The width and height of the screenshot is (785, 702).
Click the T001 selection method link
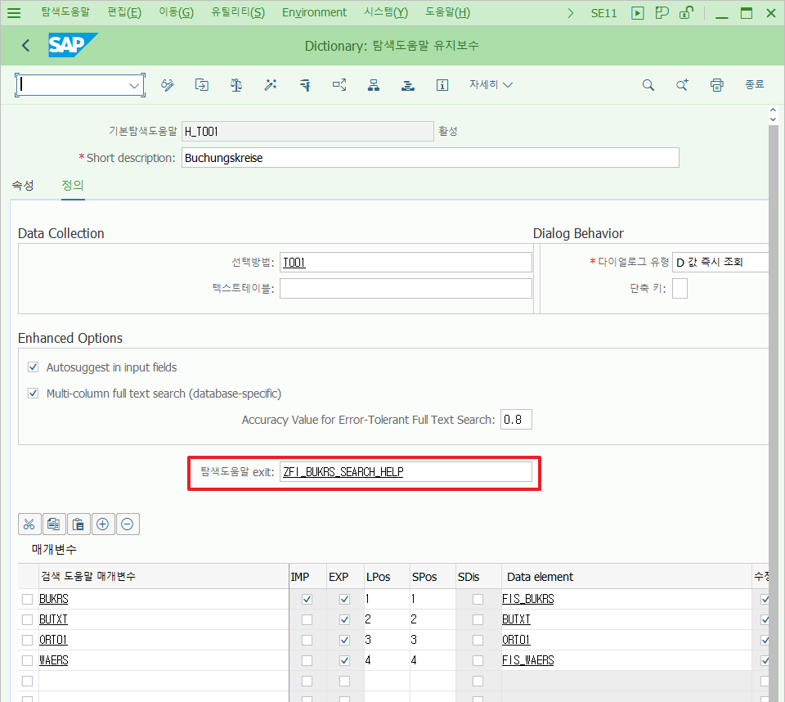click(x=294, y=263)
